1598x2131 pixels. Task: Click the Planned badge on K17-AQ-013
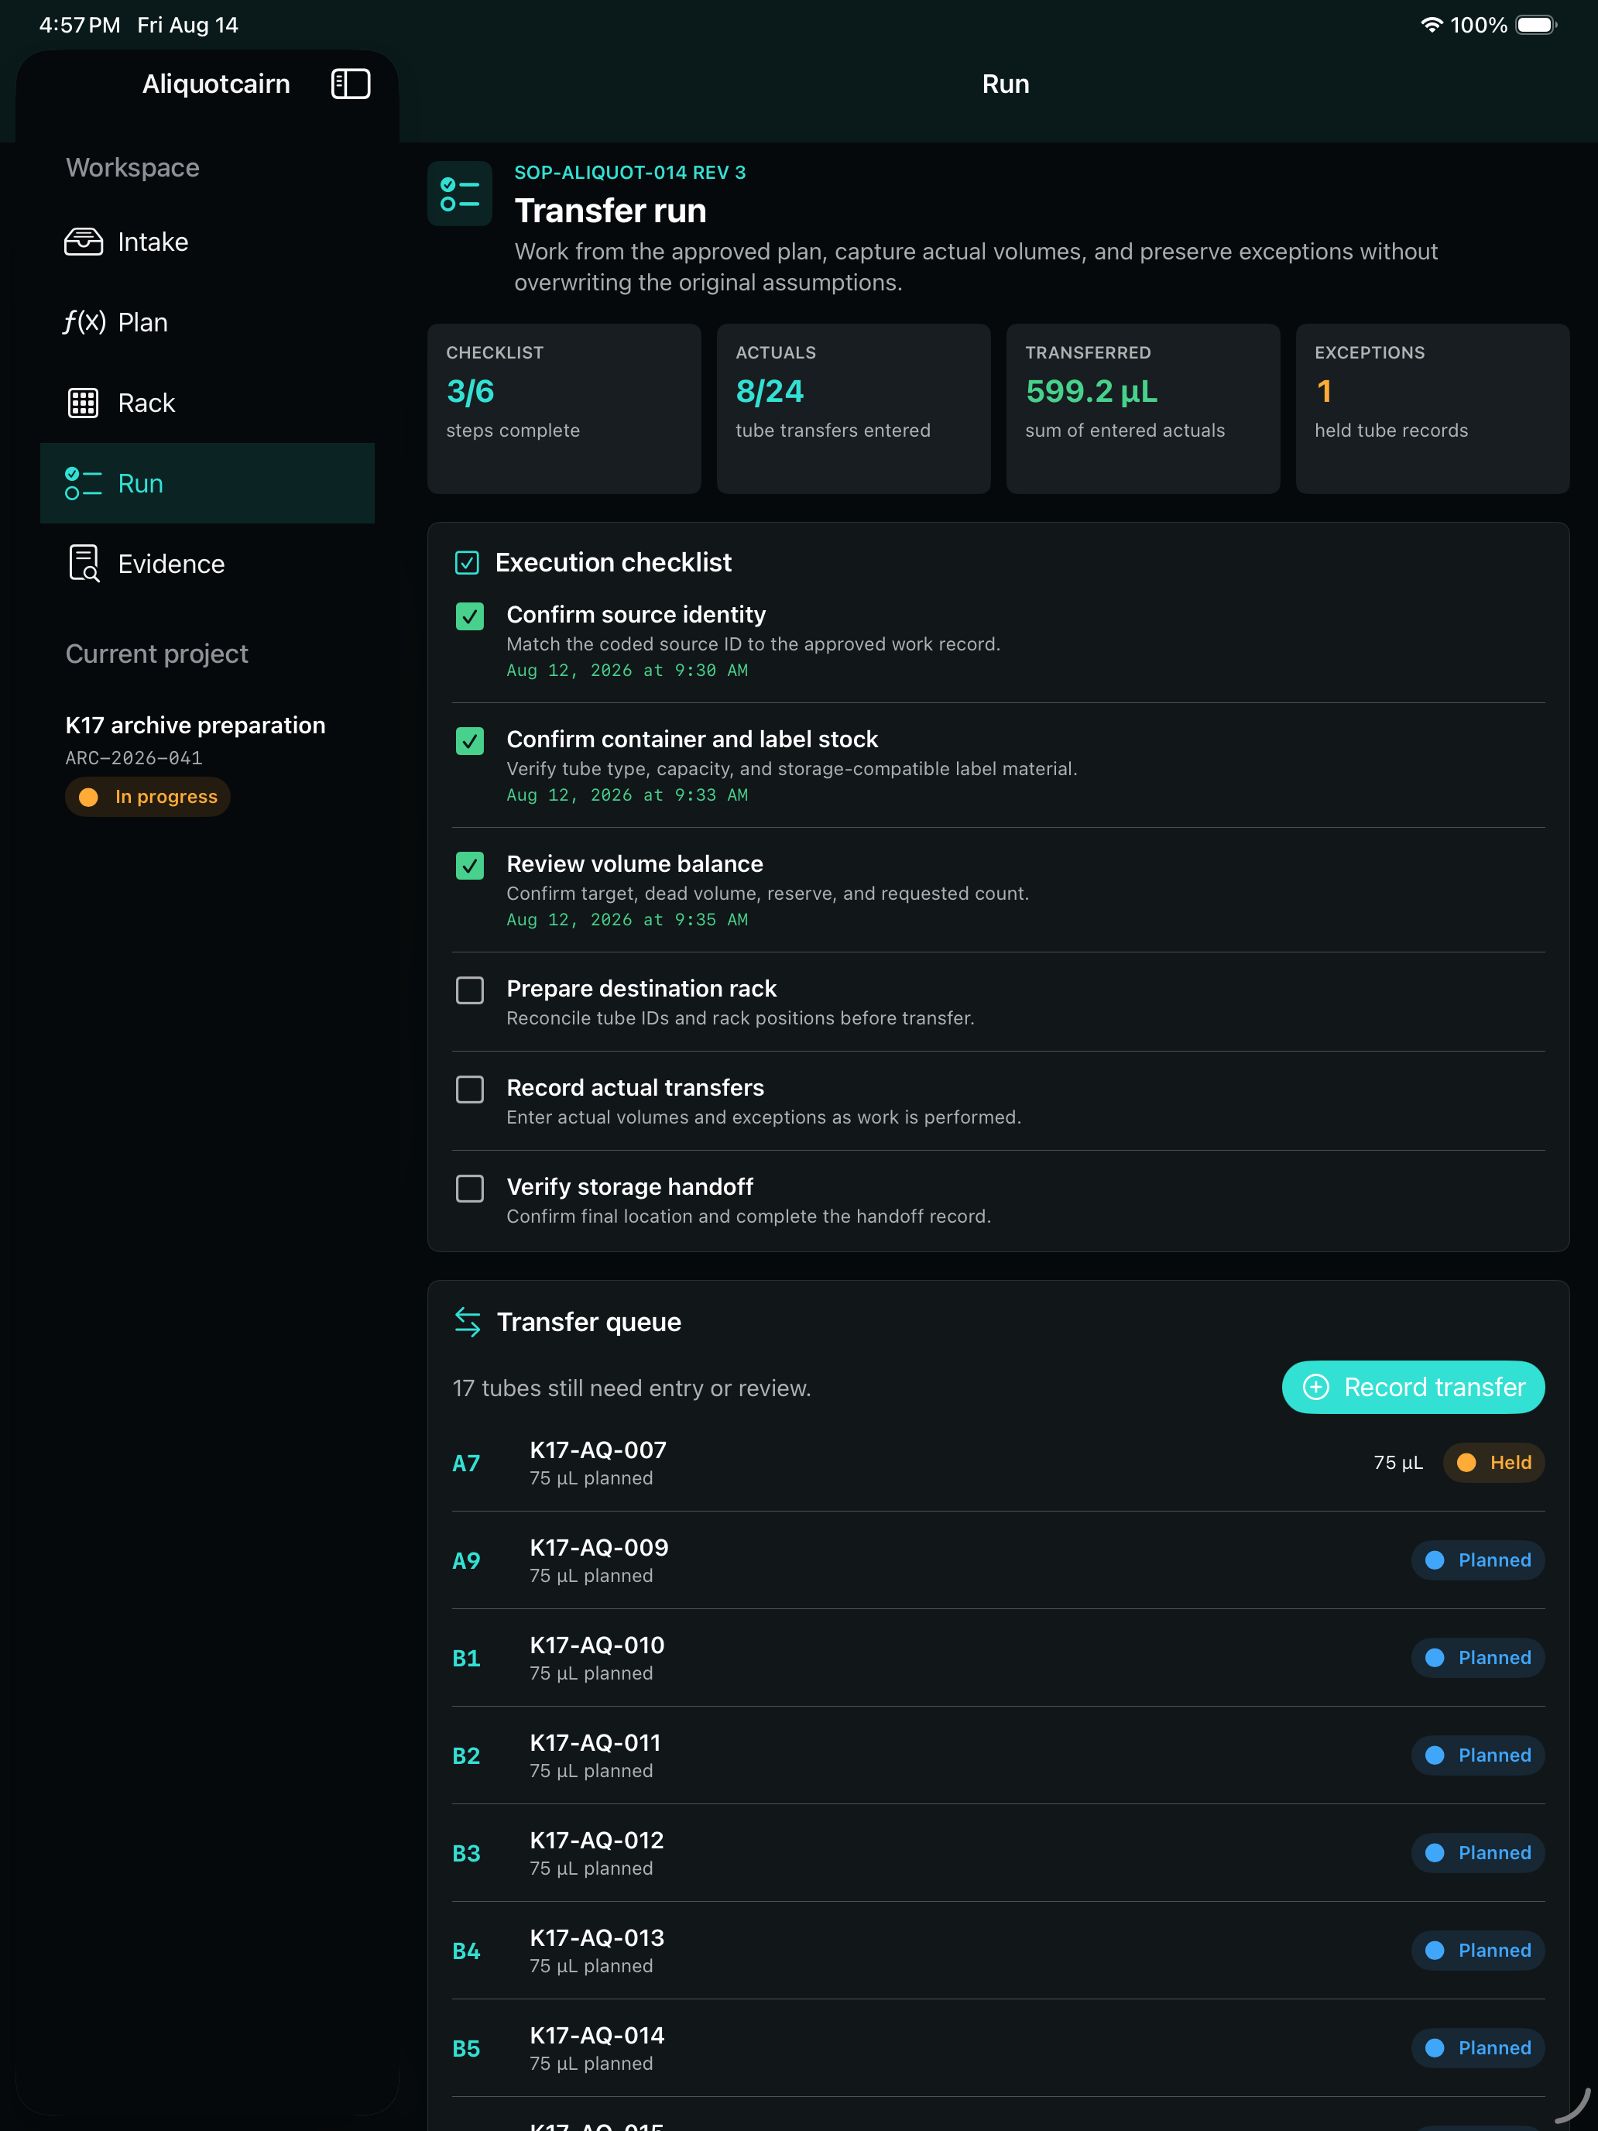tap(1477, 1950)
